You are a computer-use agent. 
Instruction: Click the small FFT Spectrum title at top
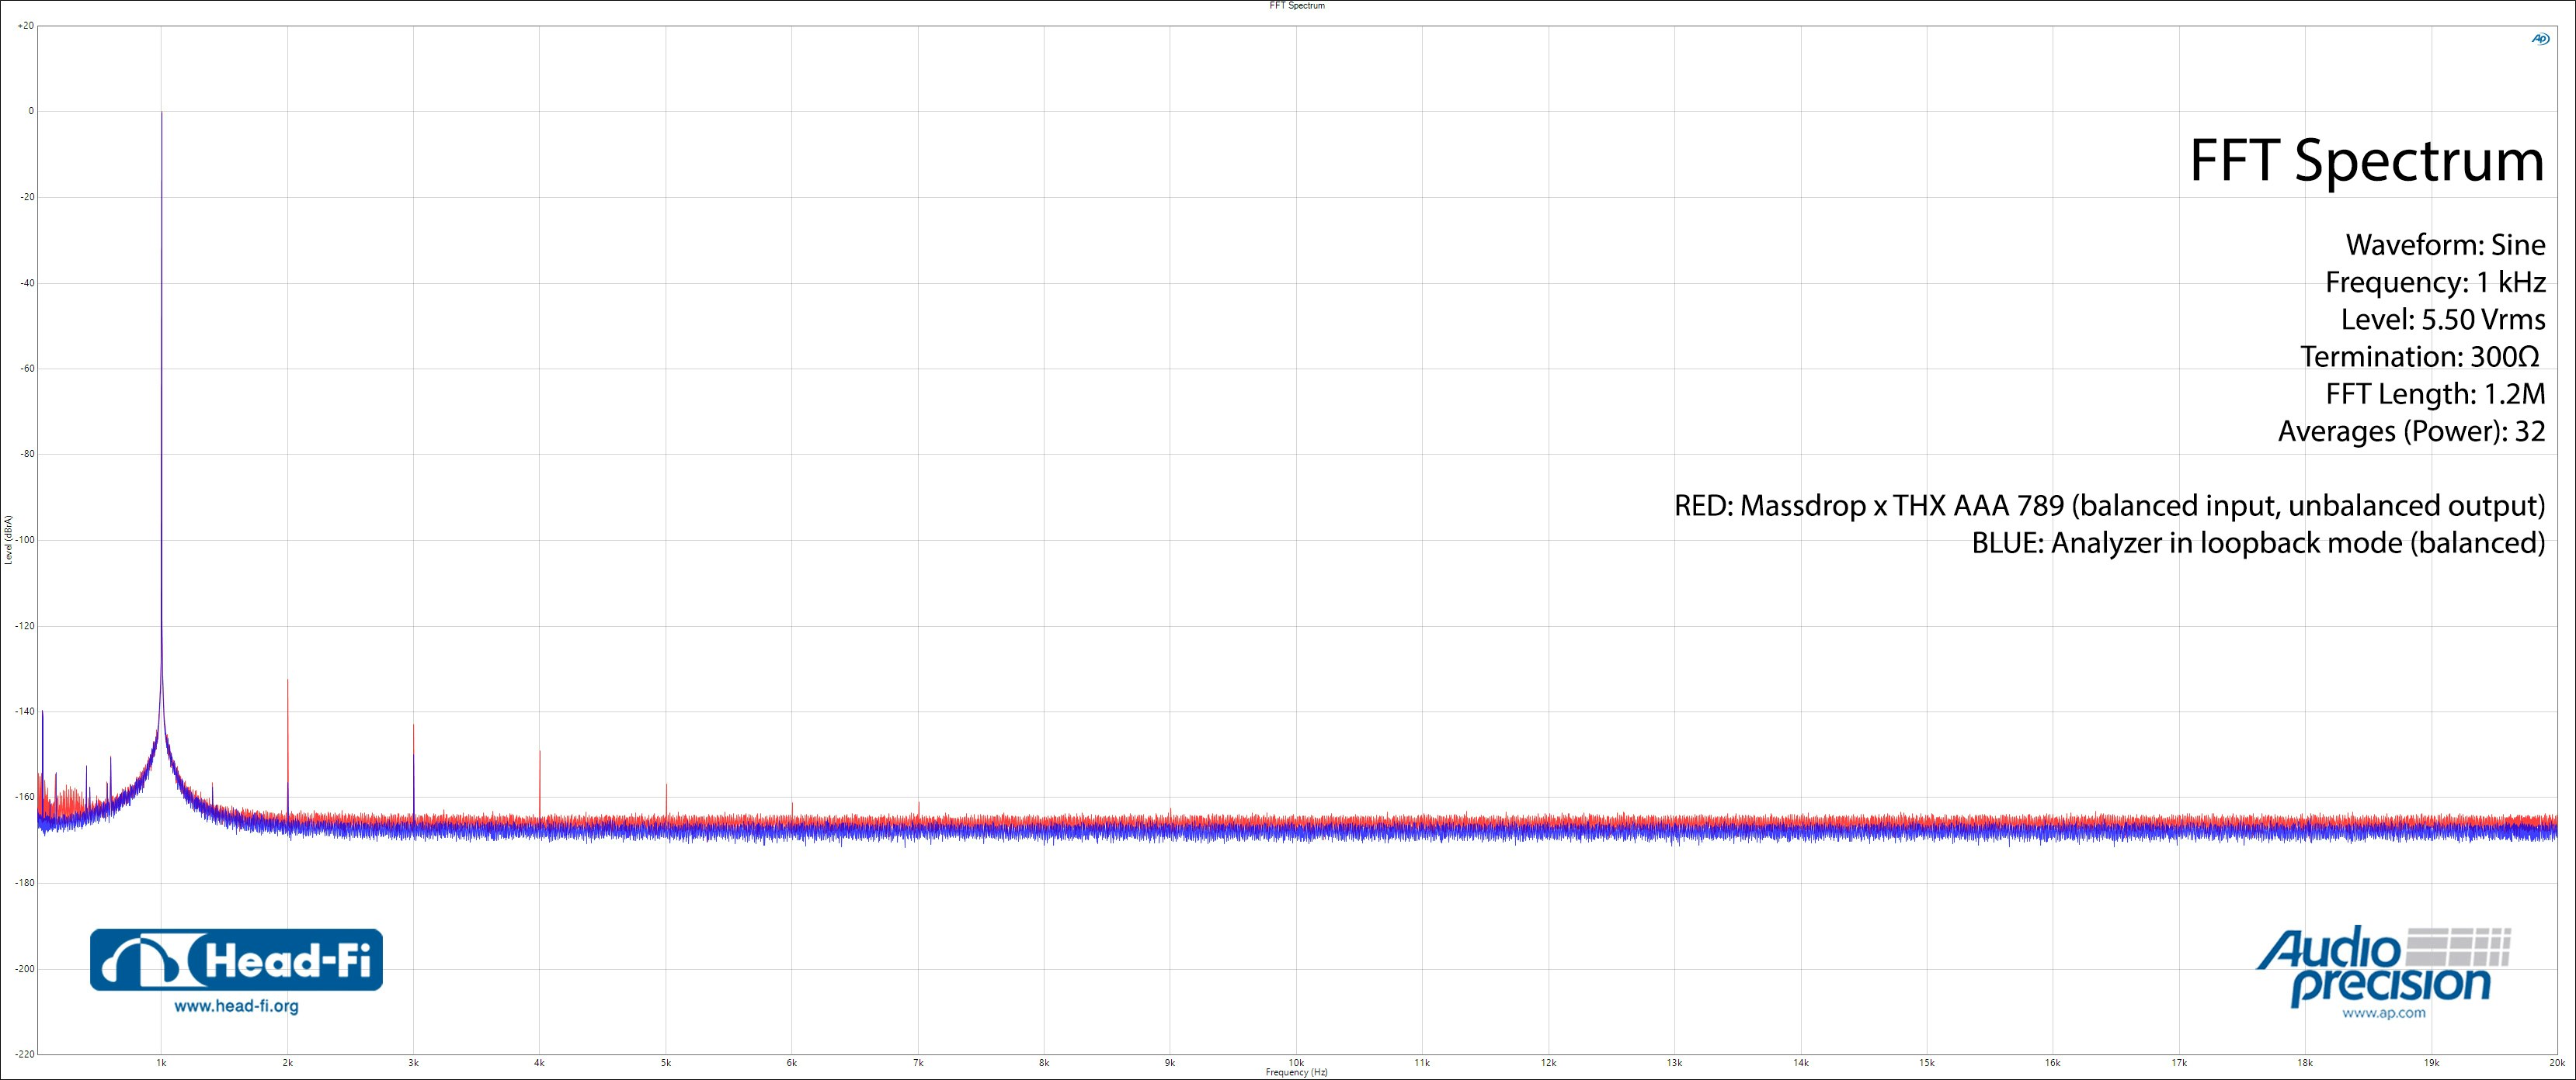pyautogui.click(x=1296, y=6)
